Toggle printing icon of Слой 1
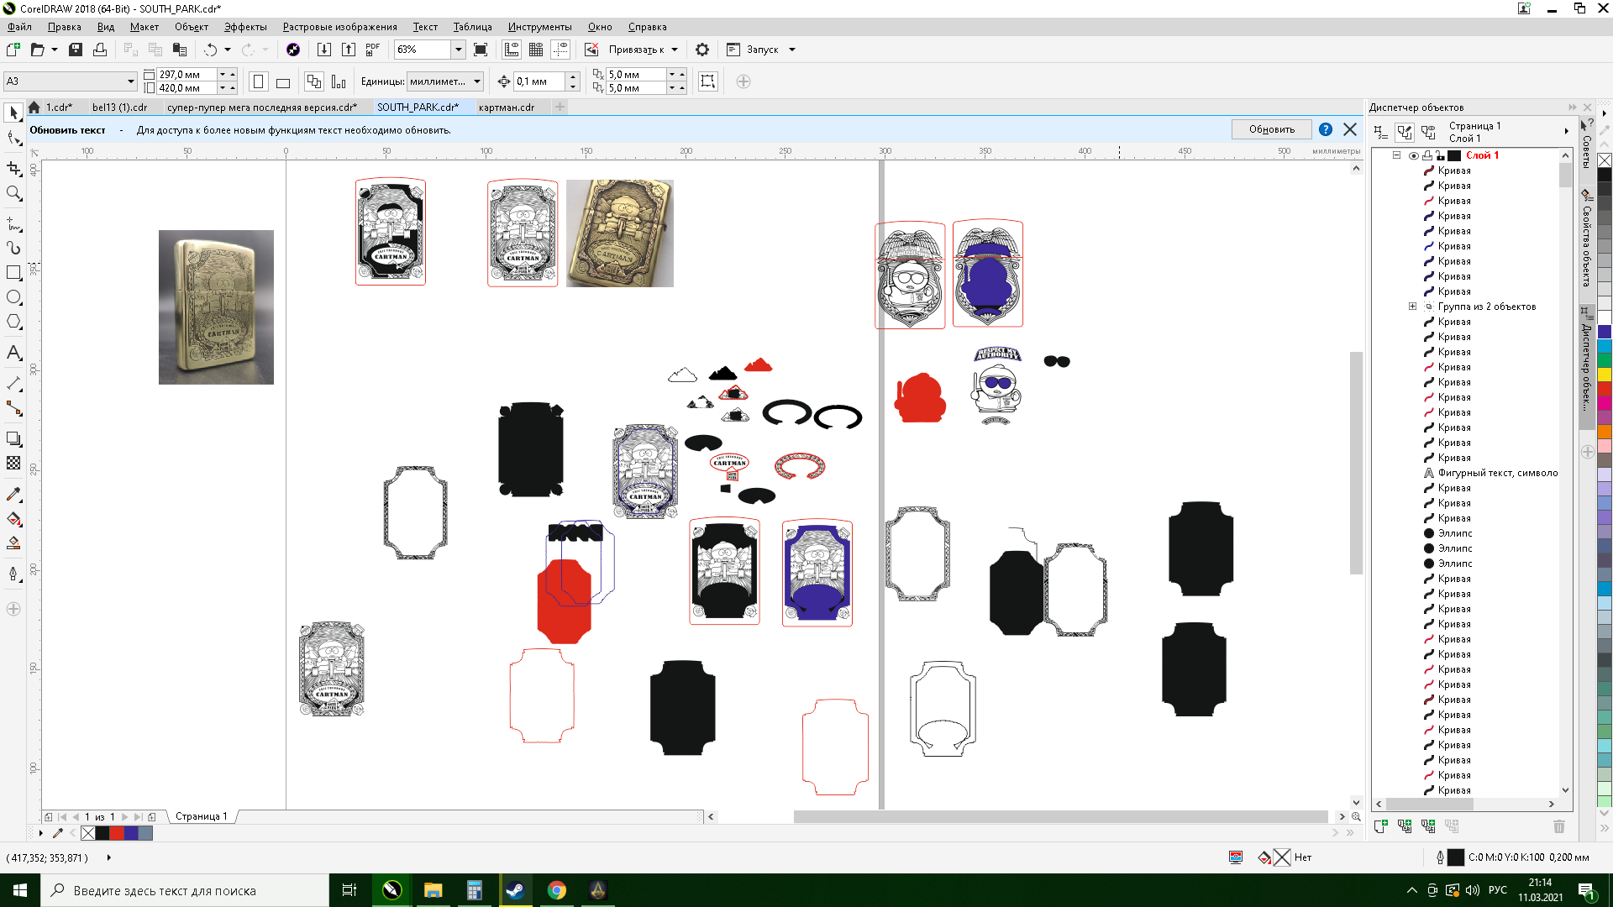The width and height of the screenshot is (1613, 907). 1427,155
